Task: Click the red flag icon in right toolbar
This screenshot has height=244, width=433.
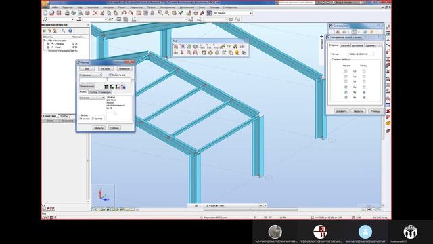Action: point(388,117)
